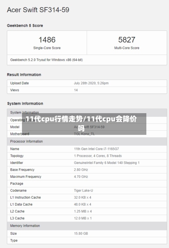Click the 2.80 GHz value
Screen dimensions: 169x248
(x=81, y=170)
